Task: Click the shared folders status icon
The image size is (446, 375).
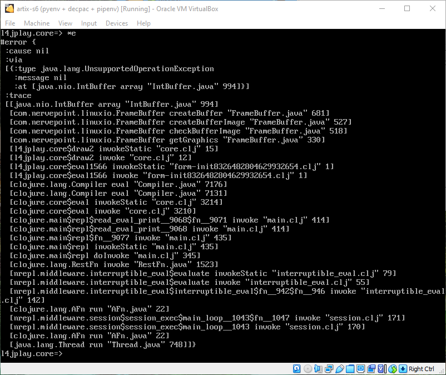Action: point(350,369)
